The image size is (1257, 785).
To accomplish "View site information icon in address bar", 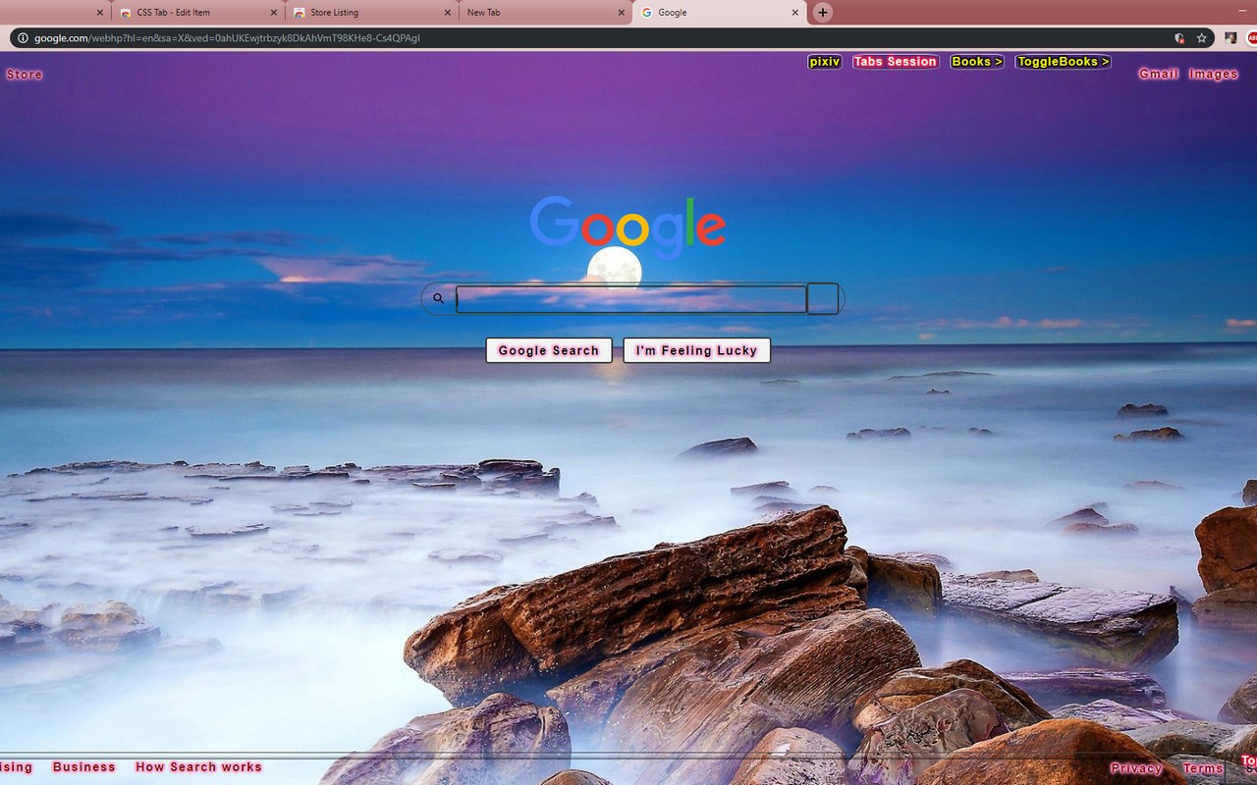I will point(23,38).
